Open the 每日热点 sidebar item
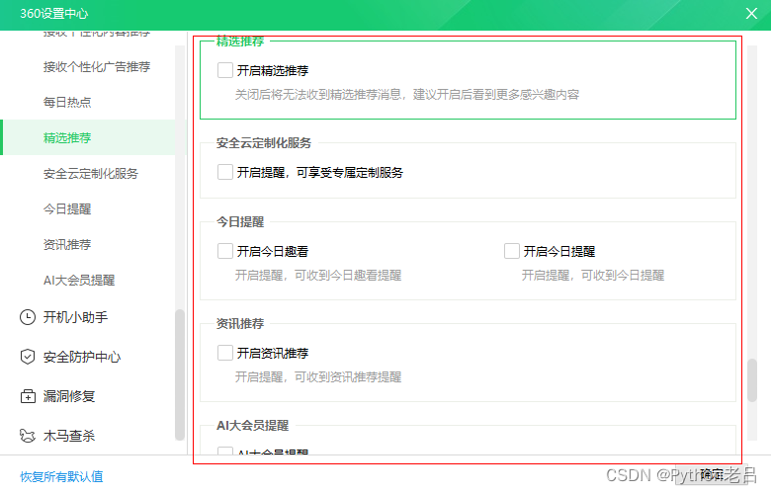This screenshot has width=771, height=494. pos(67,102)
